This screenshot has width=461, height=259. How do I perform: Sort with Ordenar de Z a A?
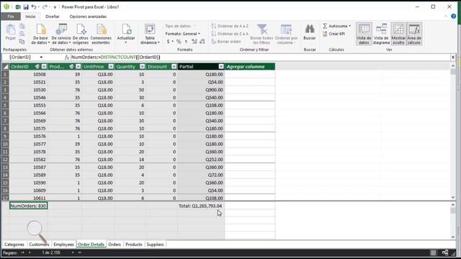[230, 34]
